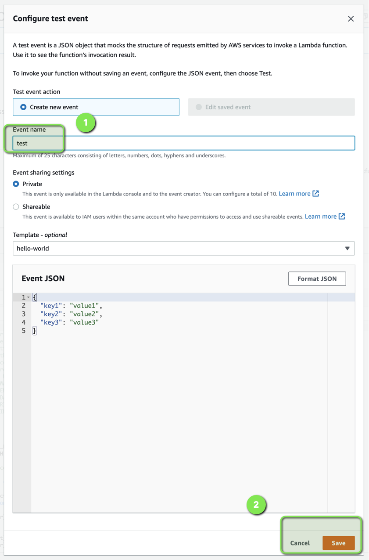Viewport: 369px width, 560px height.
Task: Click the "key3": "value3" line in editor
Action: [69, 322]
